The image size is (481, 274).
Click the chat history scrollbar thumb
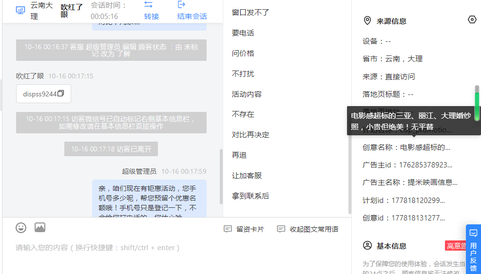(221, 177)
